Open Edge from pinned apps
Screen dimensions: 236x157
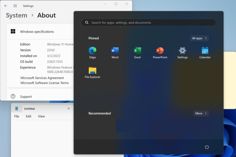pos(92,53)
